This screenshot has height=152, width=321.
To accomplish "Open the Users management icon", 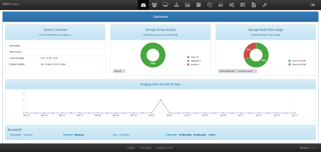I will (x=154, y=5).
